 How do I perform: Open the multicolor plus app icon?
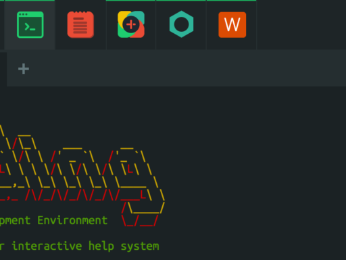[x=131, y=24]
